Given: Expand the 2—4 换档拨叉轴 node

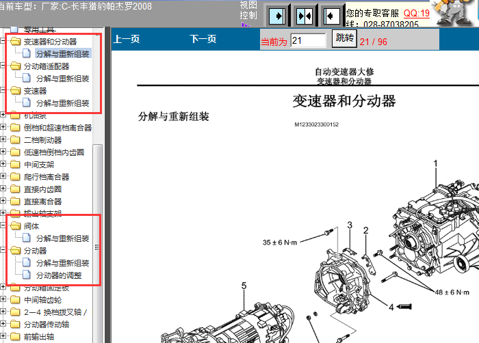Looking at the screenshot, I should [x=3, y=312].
